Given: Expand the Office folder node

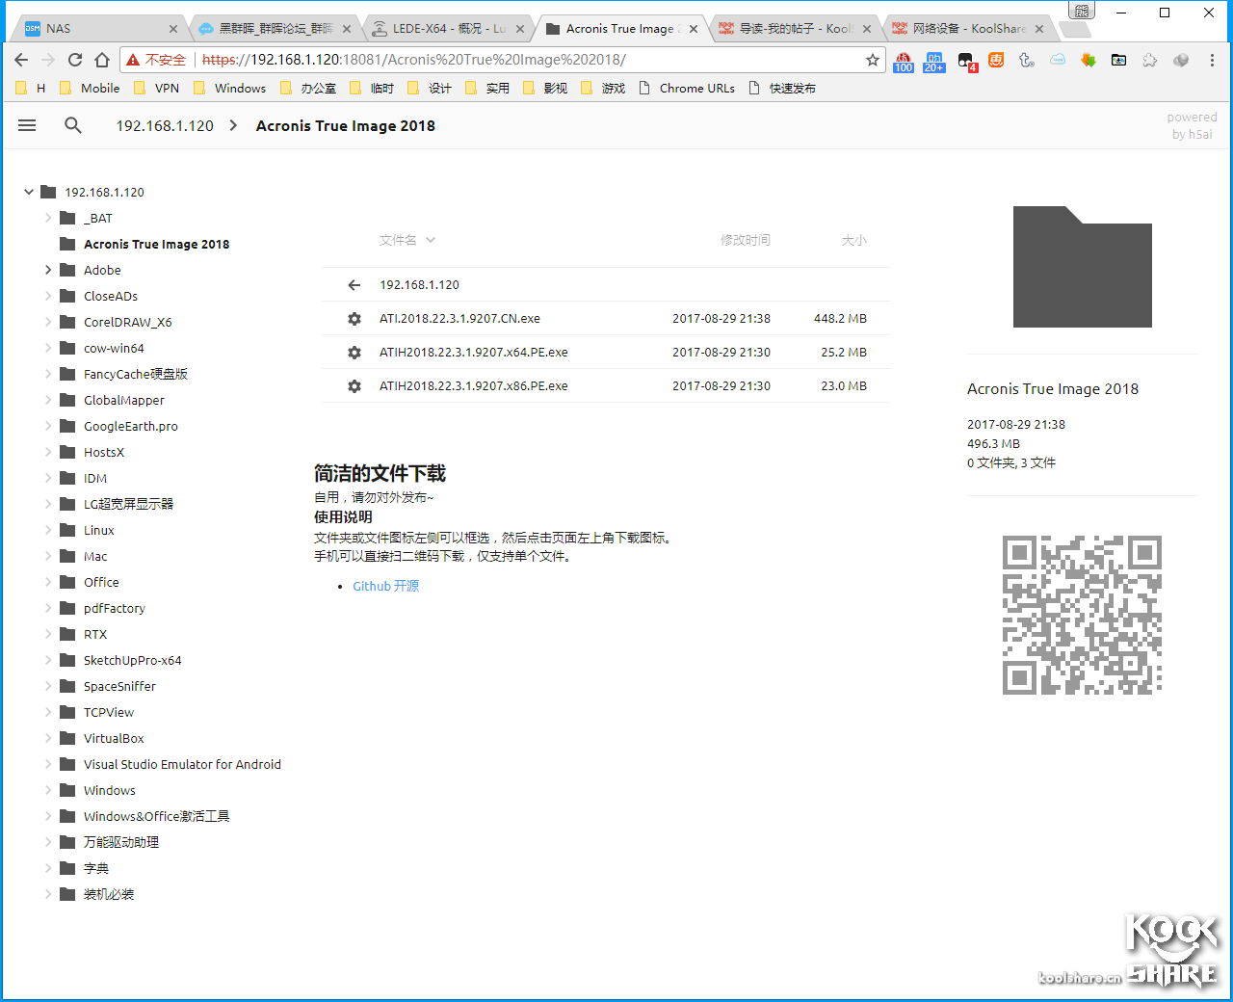Looking at the screenshot, I should [48, 582].
